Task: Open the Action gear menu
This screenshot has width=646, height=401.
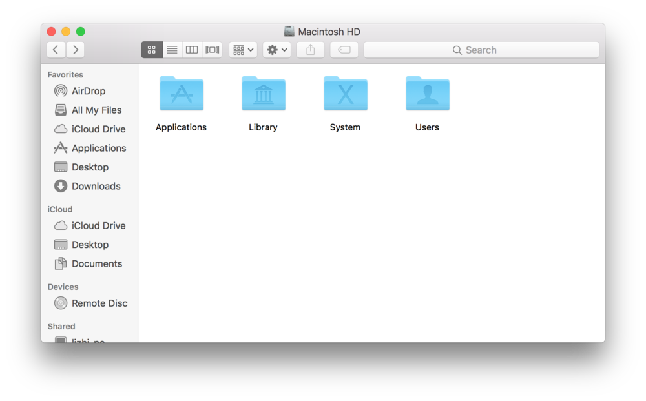Action: pos(277,50)
